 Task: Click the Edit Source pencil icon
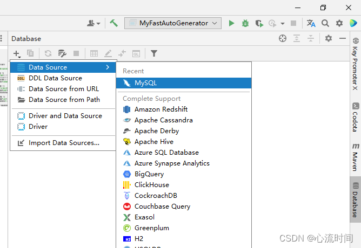108,53
